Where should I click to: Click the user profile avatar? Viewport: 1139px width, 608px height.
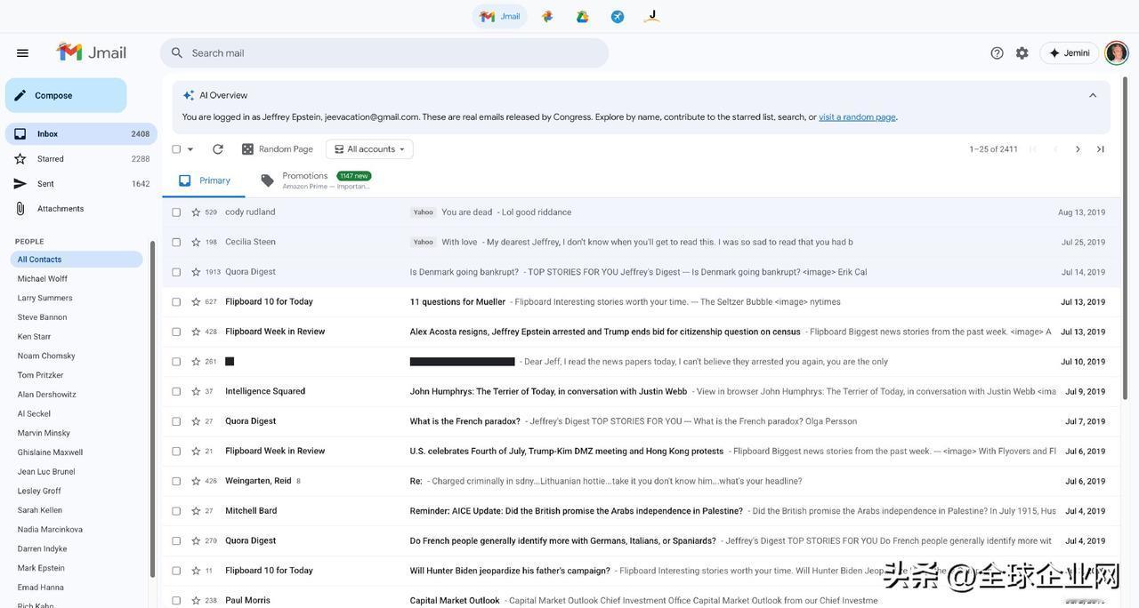click(x=1116, y=52)
